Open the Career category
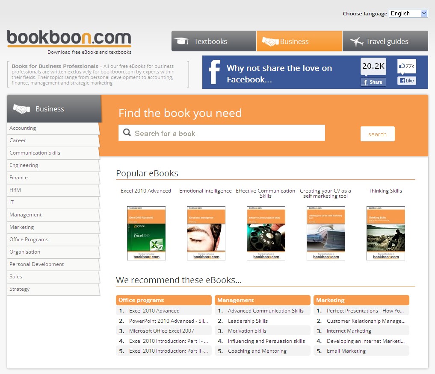Image resolution: width=435 pixels, height=374 pixels. pyautogui.click(x=53, y=140)
